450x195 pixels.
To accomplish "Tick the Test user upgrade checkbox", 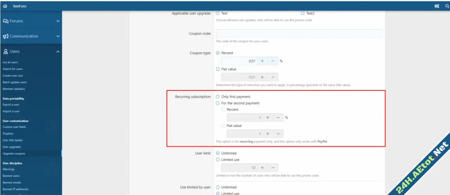I will [218, 13].
